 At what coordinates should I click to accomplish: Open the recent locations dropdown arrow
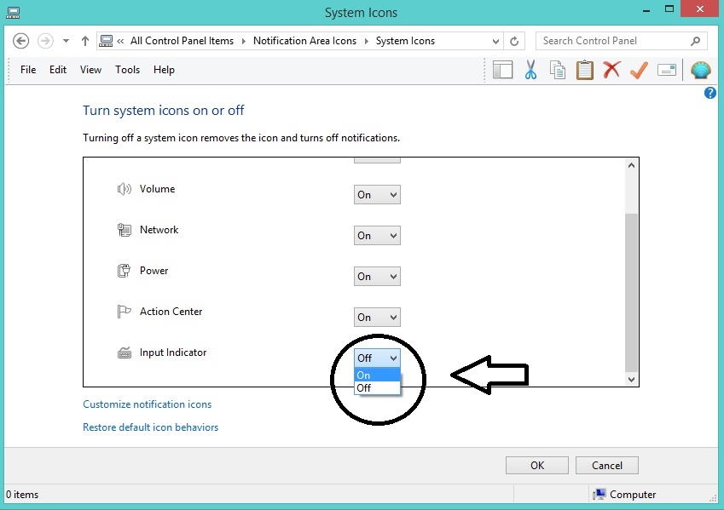(x=66, y=41)
